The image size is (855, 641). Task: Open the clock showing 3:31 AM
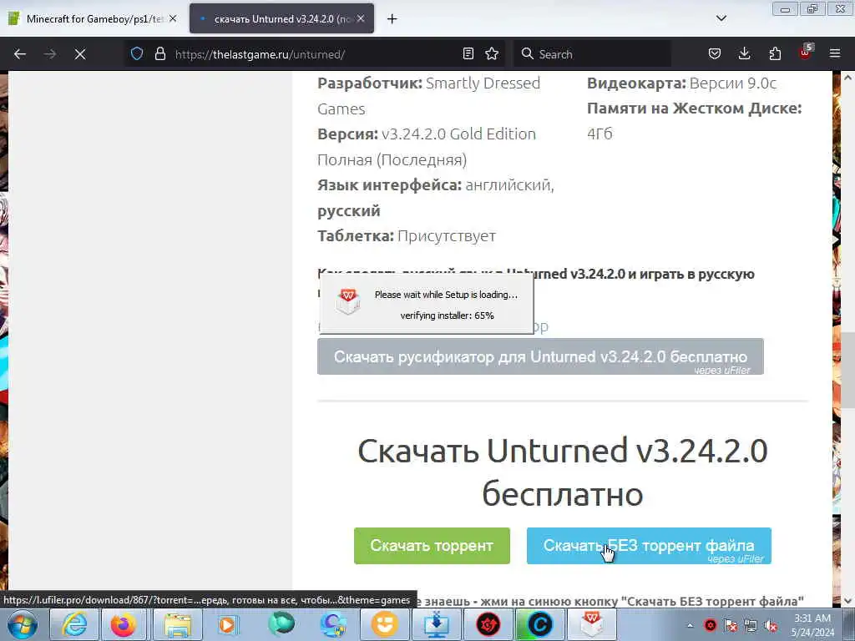pyautogui.click(x=812, y=625)
